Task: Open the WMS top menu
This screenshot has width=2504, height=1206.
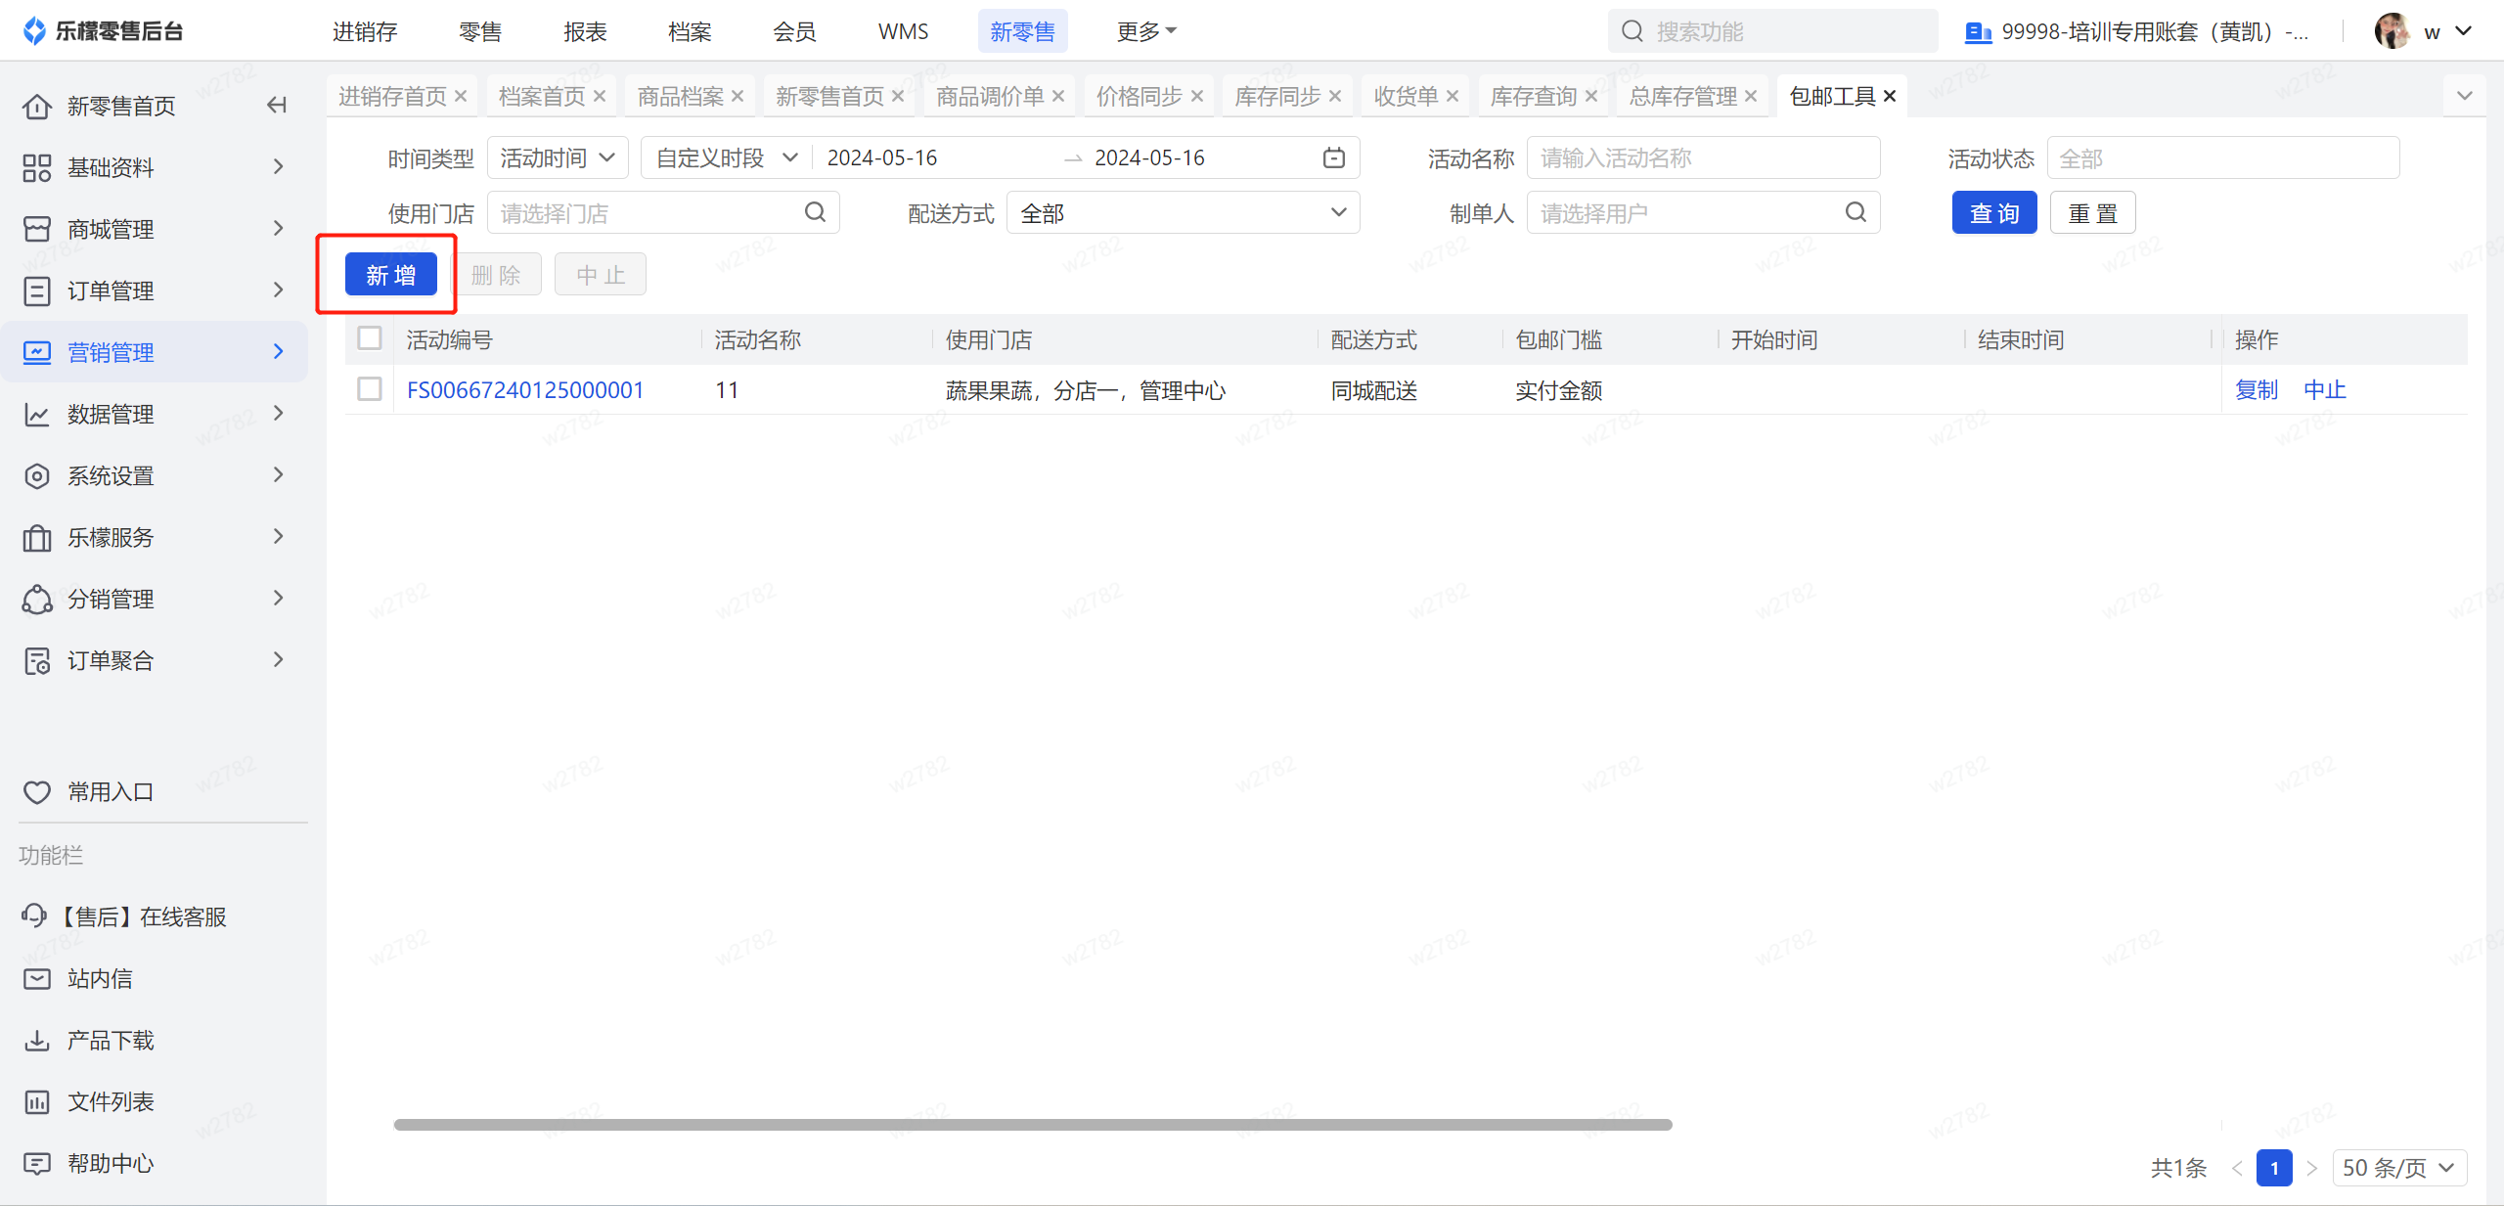Action: 903,31
